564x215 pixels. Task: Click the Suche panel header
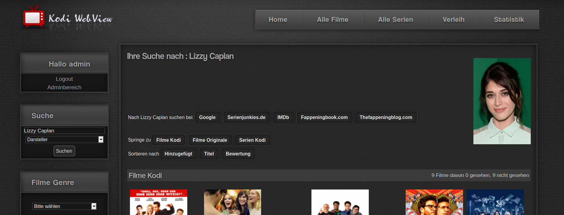coord(64,115)
